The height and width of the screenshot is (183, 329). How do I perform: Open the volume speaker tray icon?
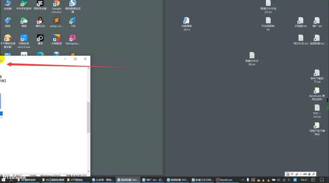pyautogui.click(x=279, y=180)
